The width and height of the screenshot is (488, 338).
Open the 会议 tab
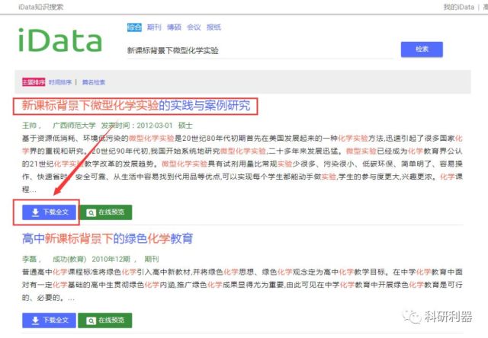[194, 27]
